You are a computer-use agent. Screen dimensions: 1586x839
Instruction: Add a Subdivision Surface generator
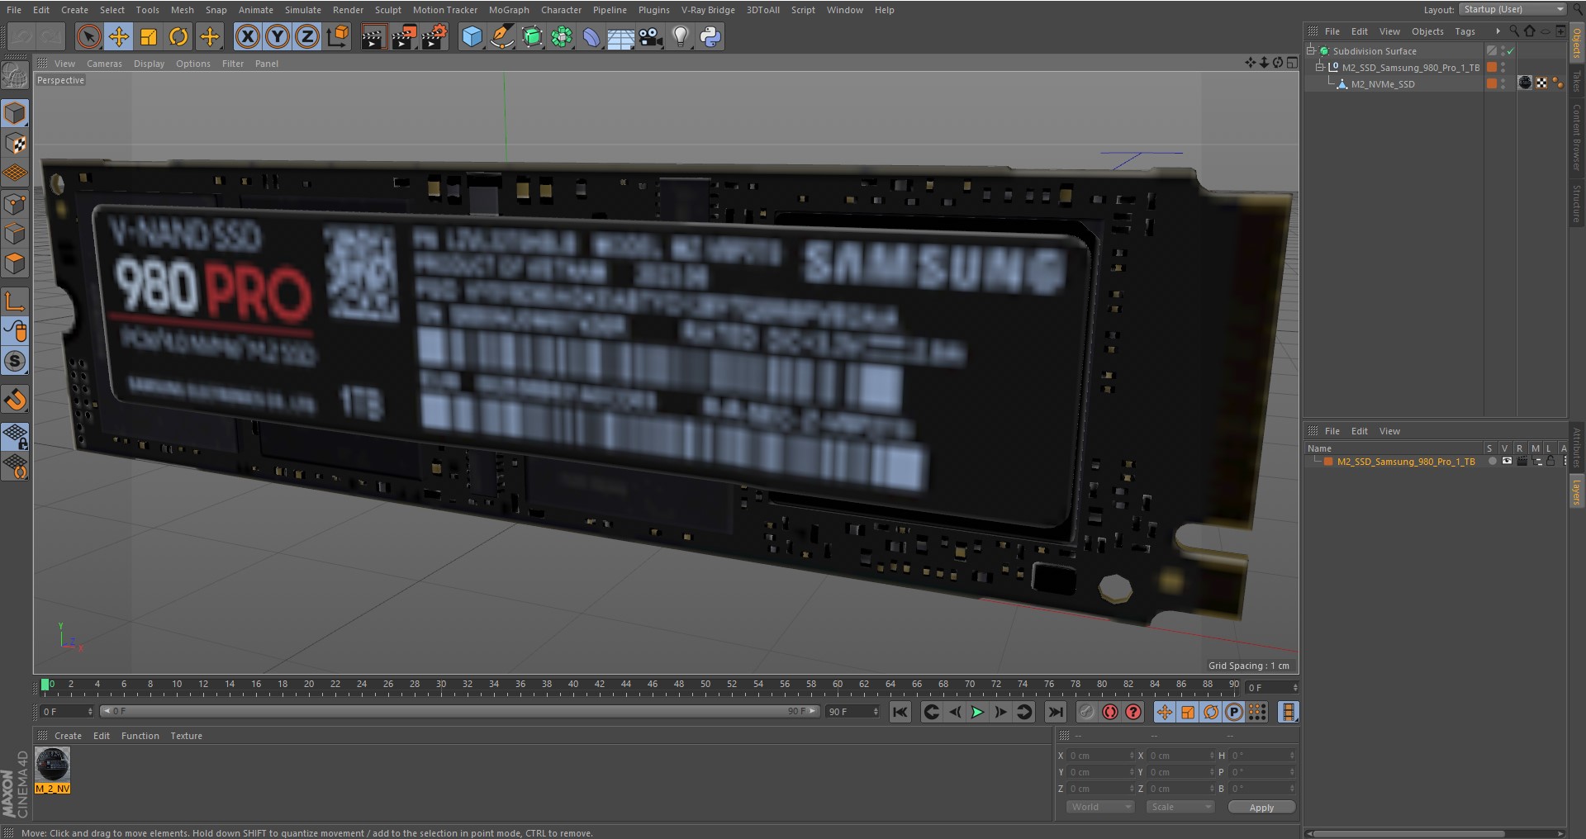tap(532, 36)
